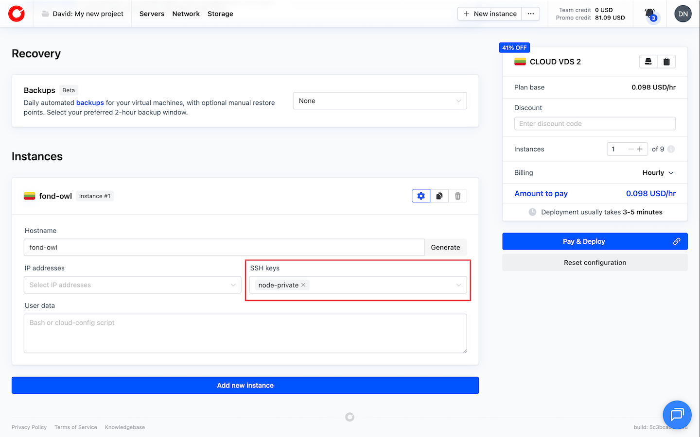The image size is (700, 437).
Task: Expand the IP addresses dropdown
Action: (x=132, y=285)
